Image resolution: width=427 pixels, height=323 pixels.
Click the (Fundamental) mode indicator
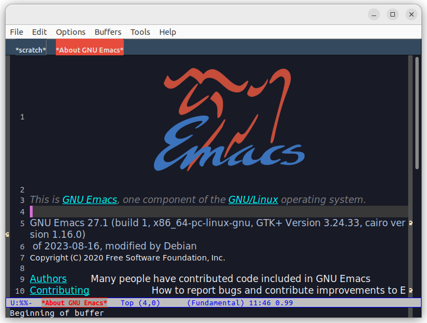[215, 303]
